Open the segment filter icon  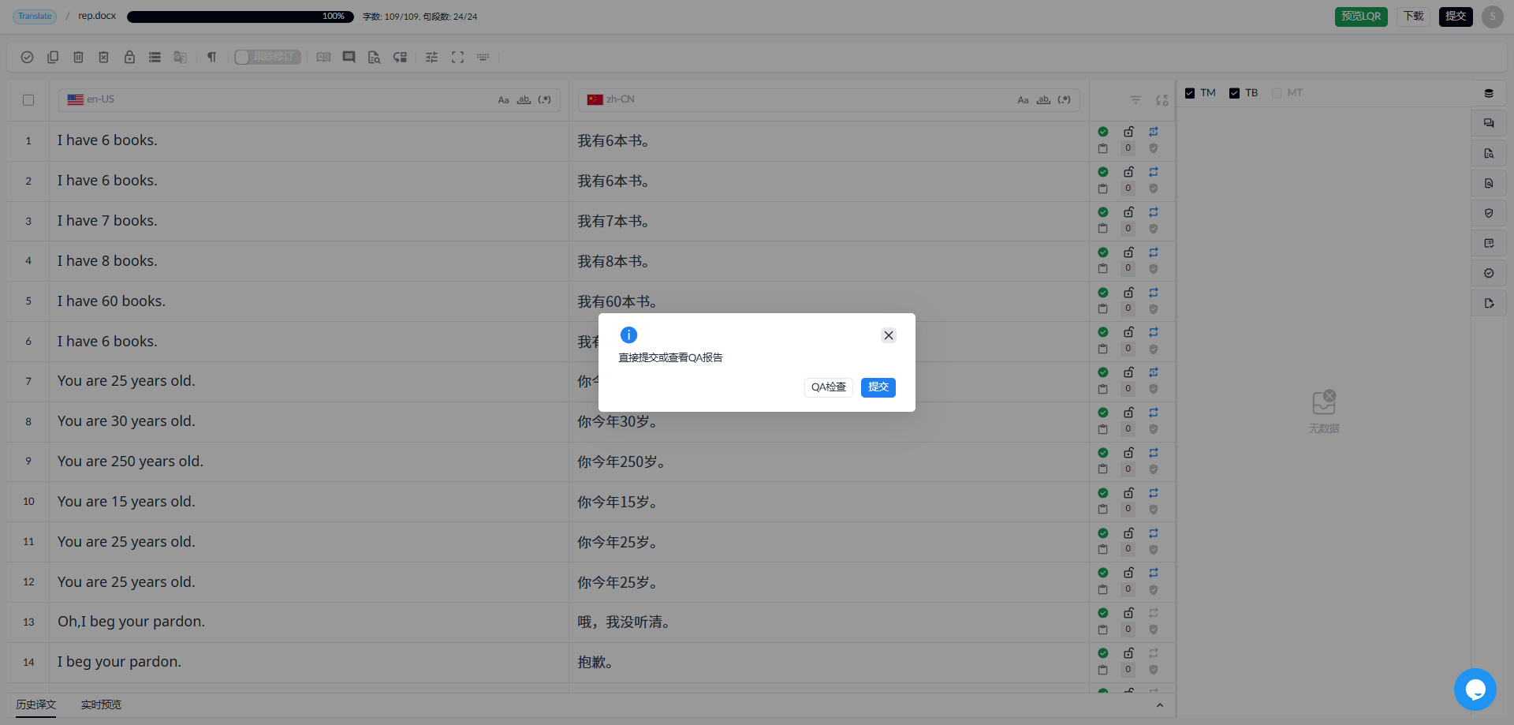click(1135, 100)
